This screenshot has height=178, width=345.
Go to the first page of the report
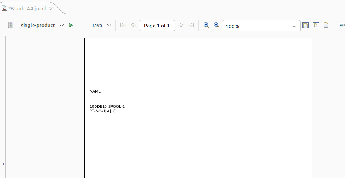tap(123, 26)
